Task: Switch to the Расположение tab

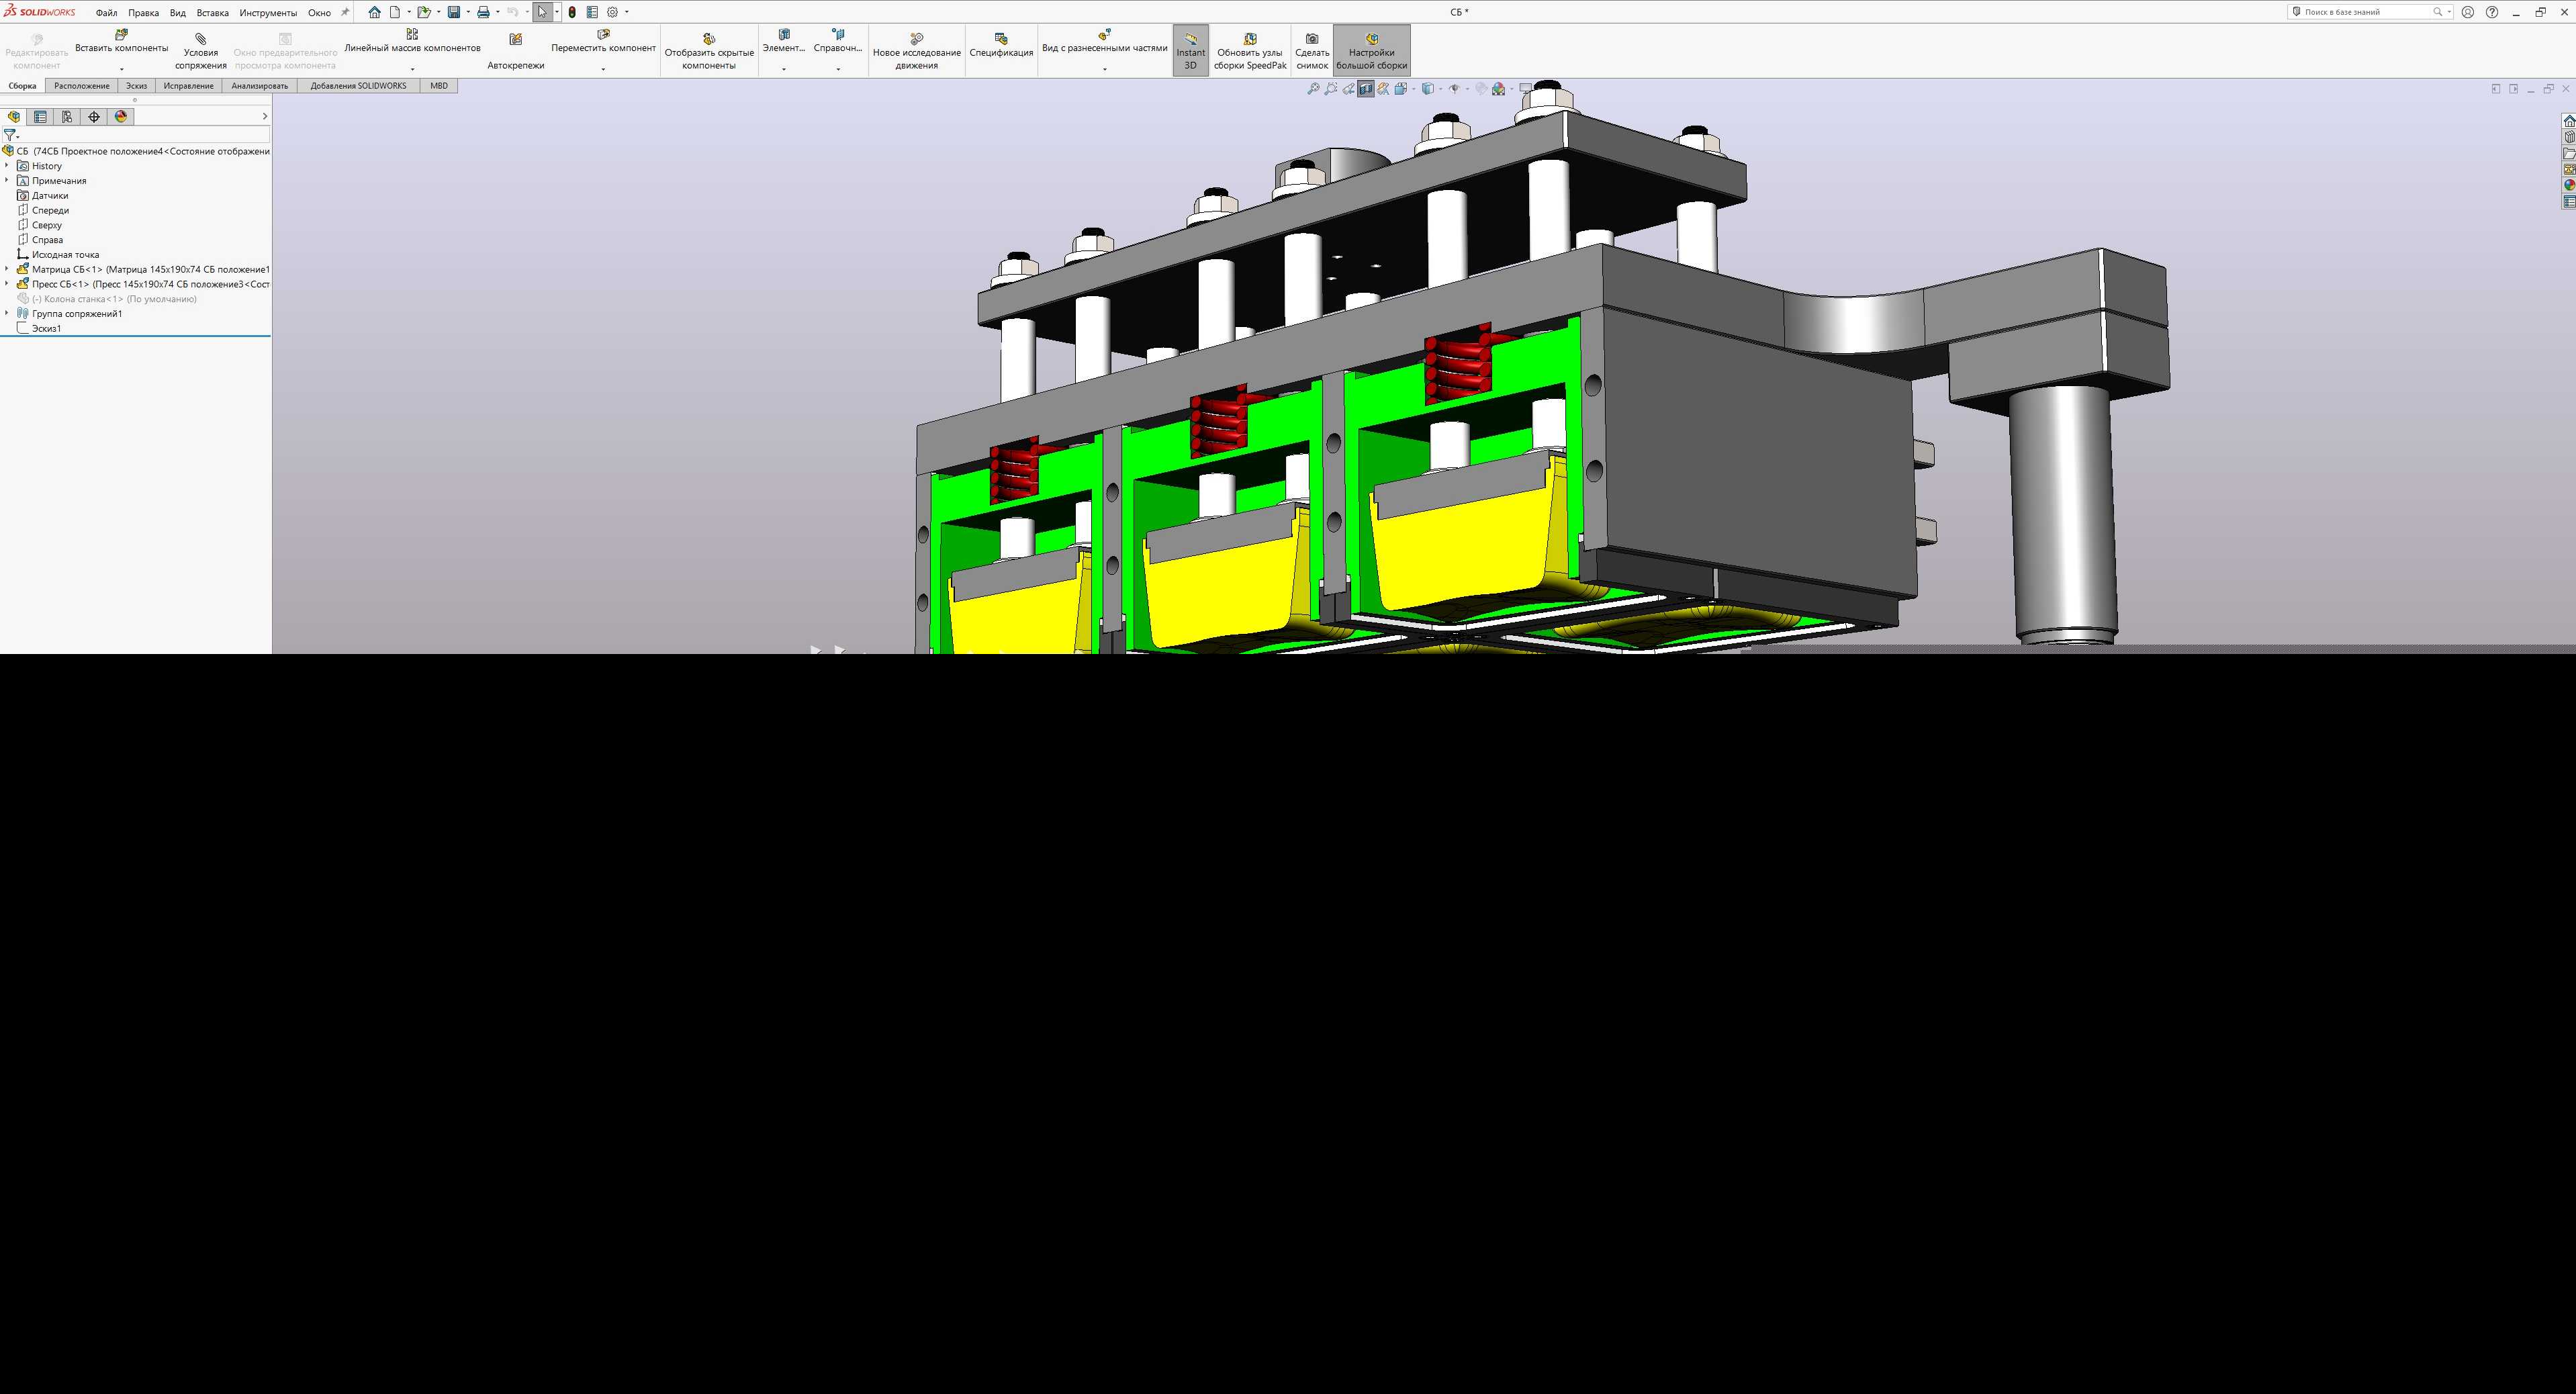Action: point(82,86)
